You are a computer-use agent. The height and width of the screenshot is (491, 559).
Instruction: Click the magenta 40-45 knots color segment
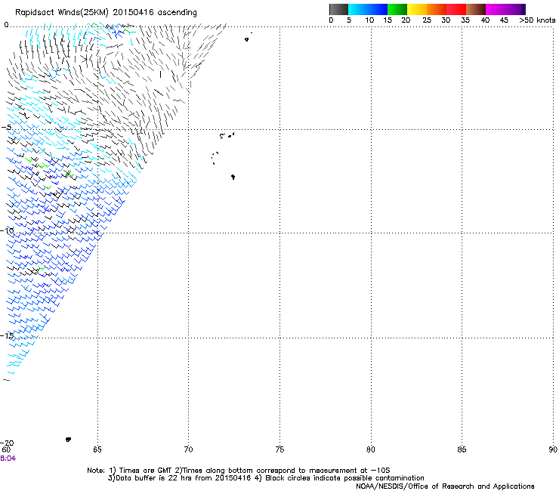click(496, 9)
